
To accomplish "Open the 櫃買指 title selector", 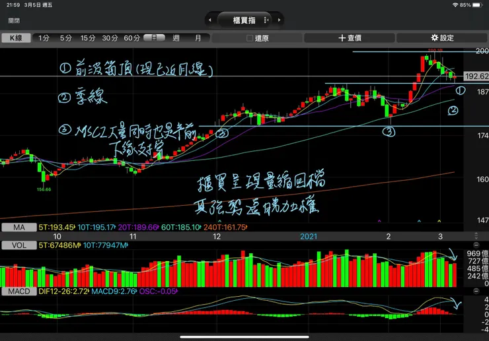I will (244, 20).
